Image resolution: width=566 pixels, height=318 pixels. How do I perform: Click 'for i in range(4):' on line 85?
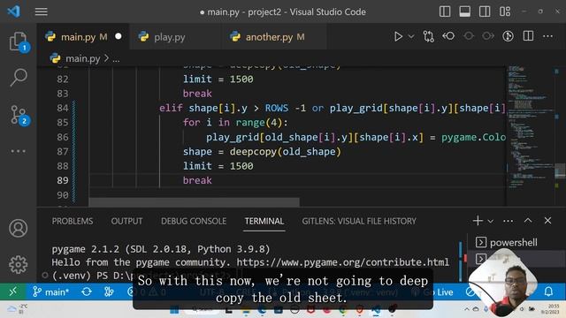point(235,123)
